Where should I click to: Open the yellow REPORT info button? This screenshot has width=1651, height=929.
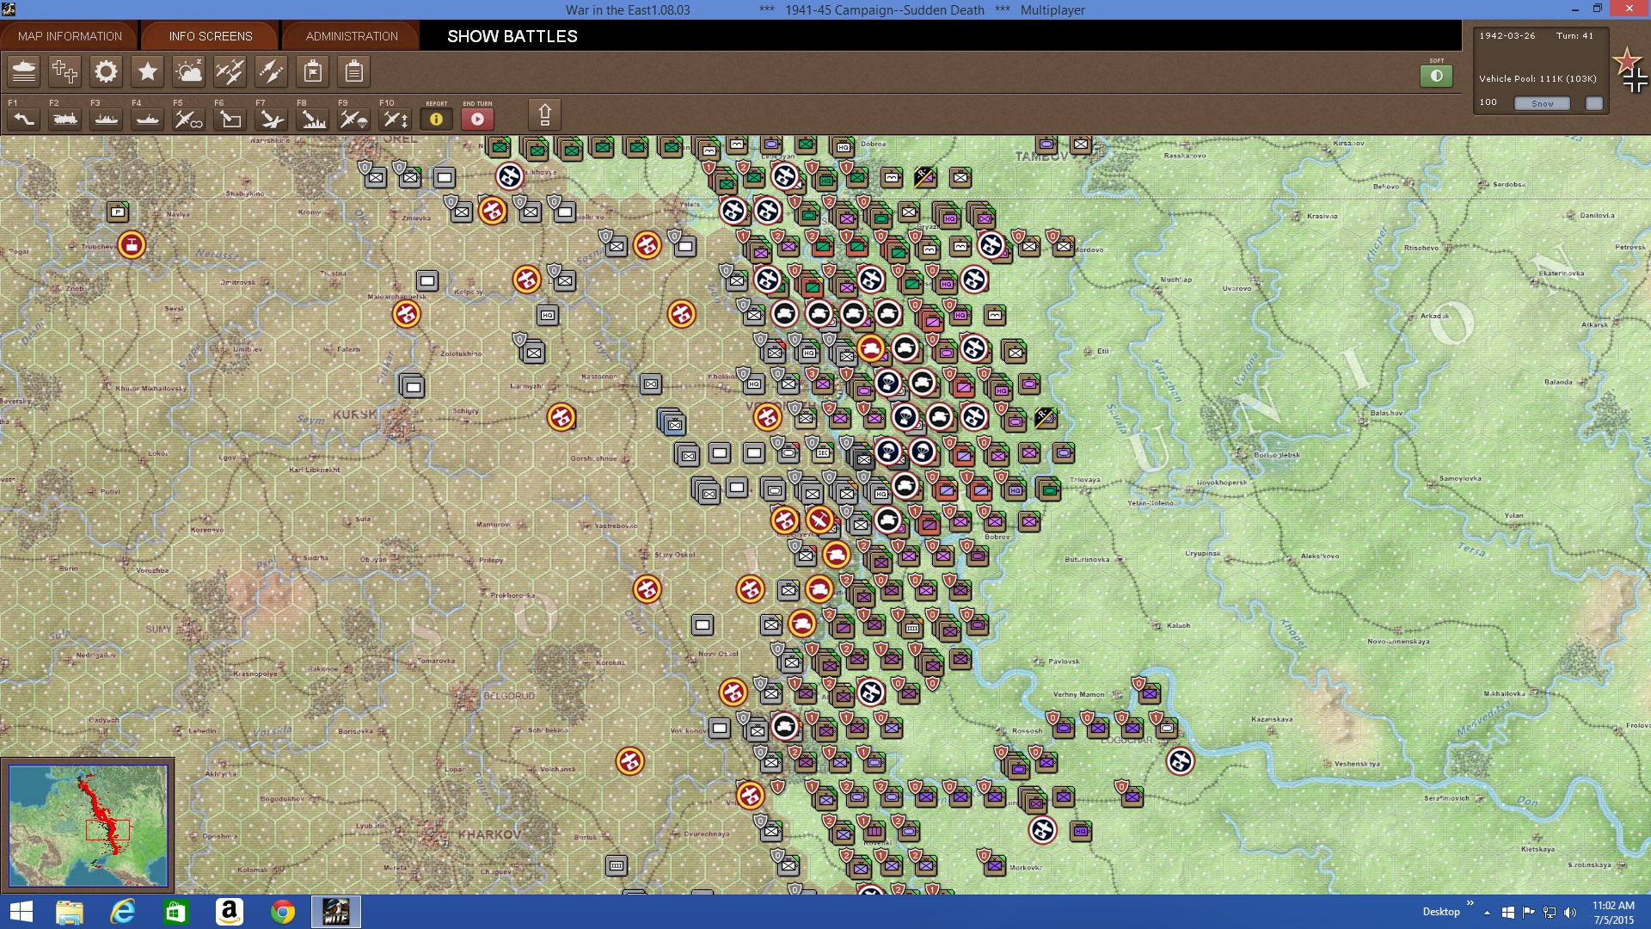coord(436,119)
